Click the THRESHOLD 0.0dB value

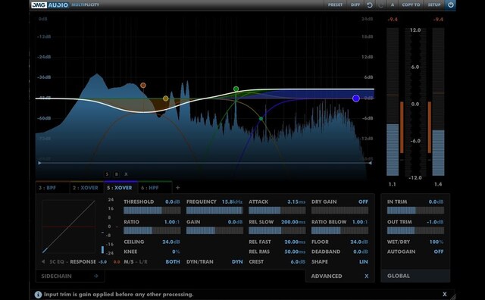(172, 202)
